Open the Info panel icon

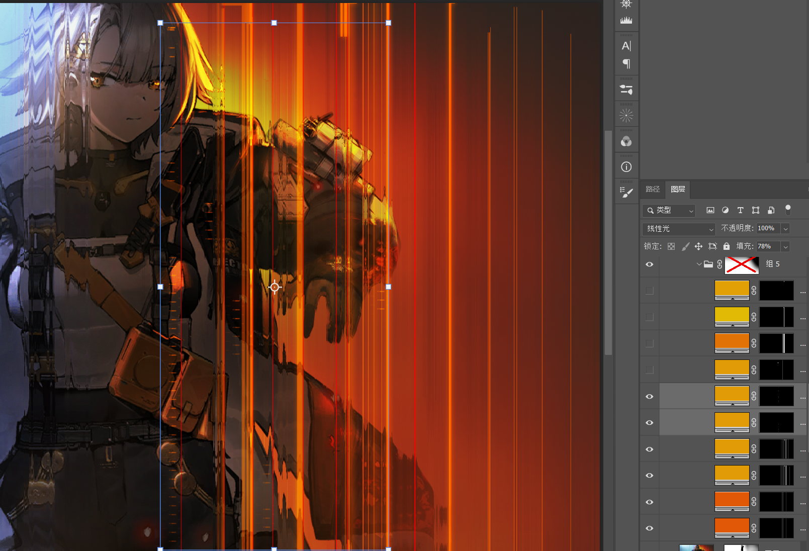(x=626, y=167)
